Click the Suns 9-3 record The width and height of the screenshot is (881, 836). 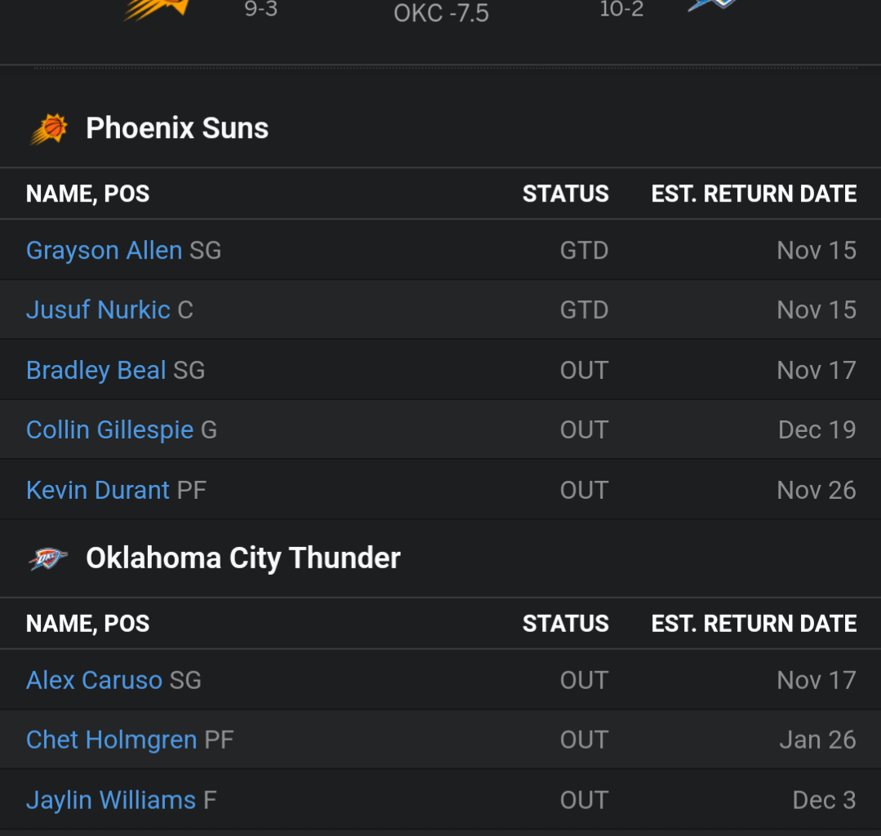[260, 10]
